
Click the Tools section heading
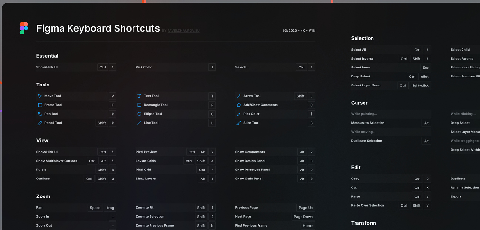43,85
